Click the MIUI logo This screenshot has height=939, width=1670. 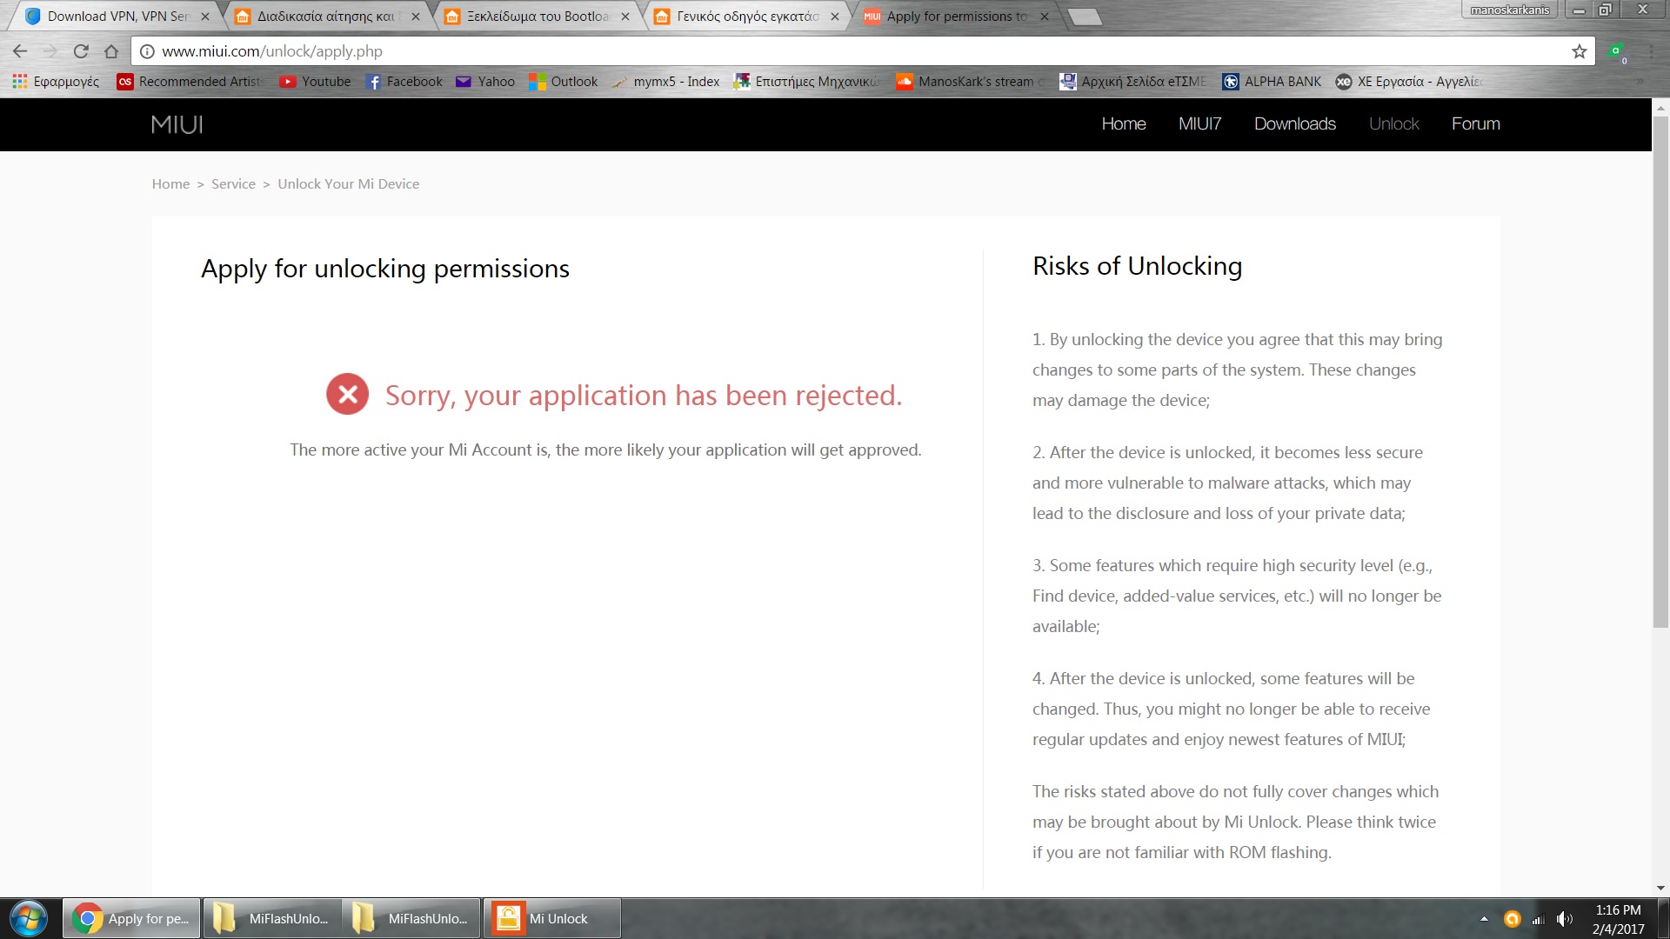point(177,124)
